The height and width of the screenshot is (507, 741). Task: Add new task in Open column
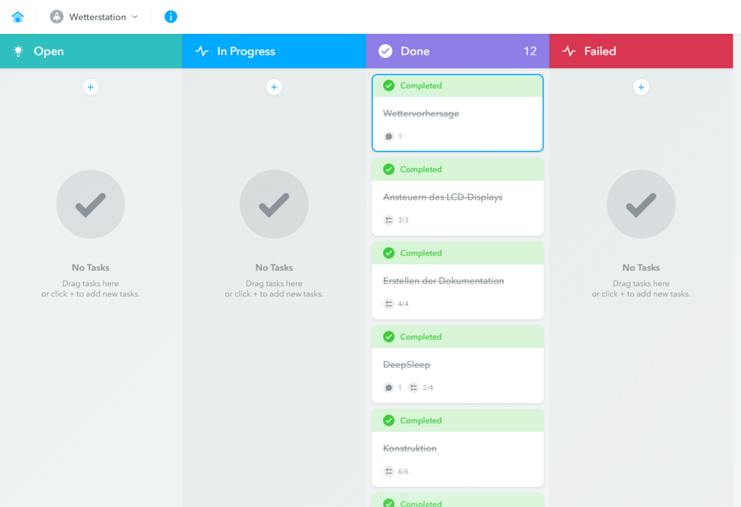(x=90, y=88)
